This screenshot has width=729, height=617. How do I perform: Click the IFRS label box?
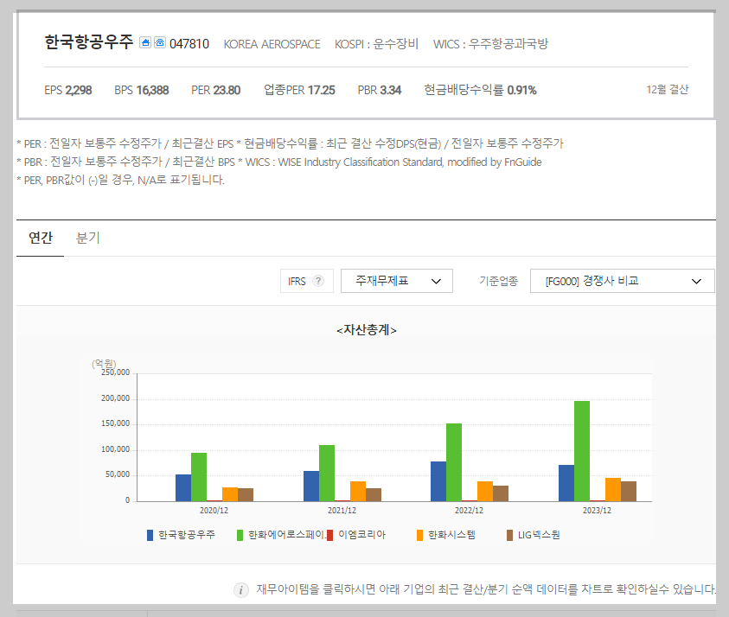point(307,281)
